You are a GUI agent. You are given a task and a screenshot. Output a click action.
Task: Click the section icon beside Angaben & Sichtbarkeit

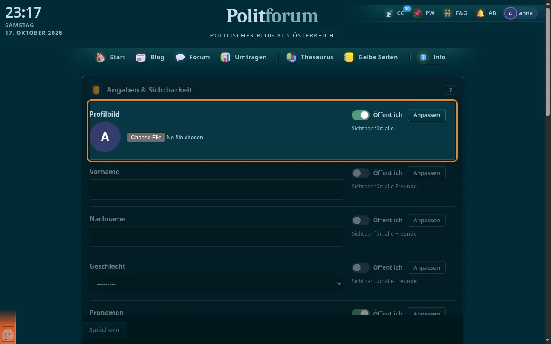[x=96, y=90]
